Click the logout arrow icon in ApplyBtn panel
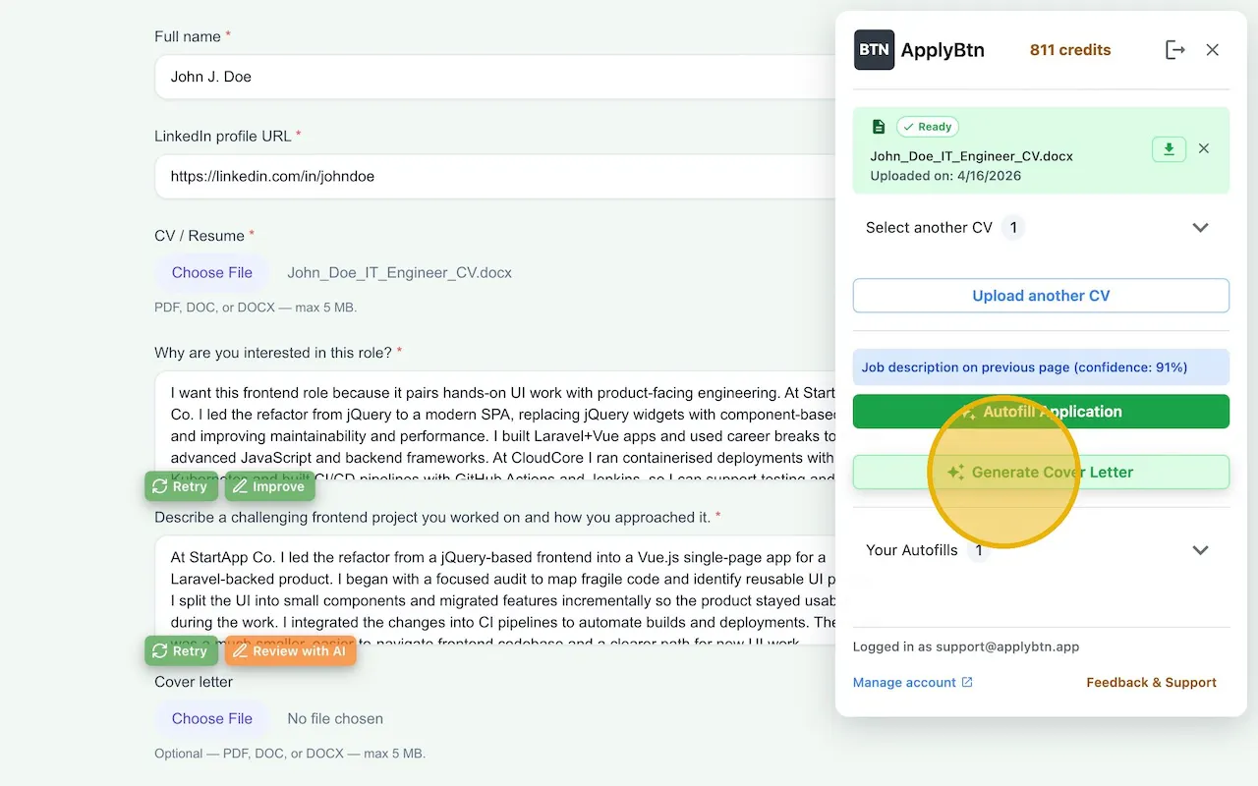Screen dimensions: 1258x786 pos(1174,50)
